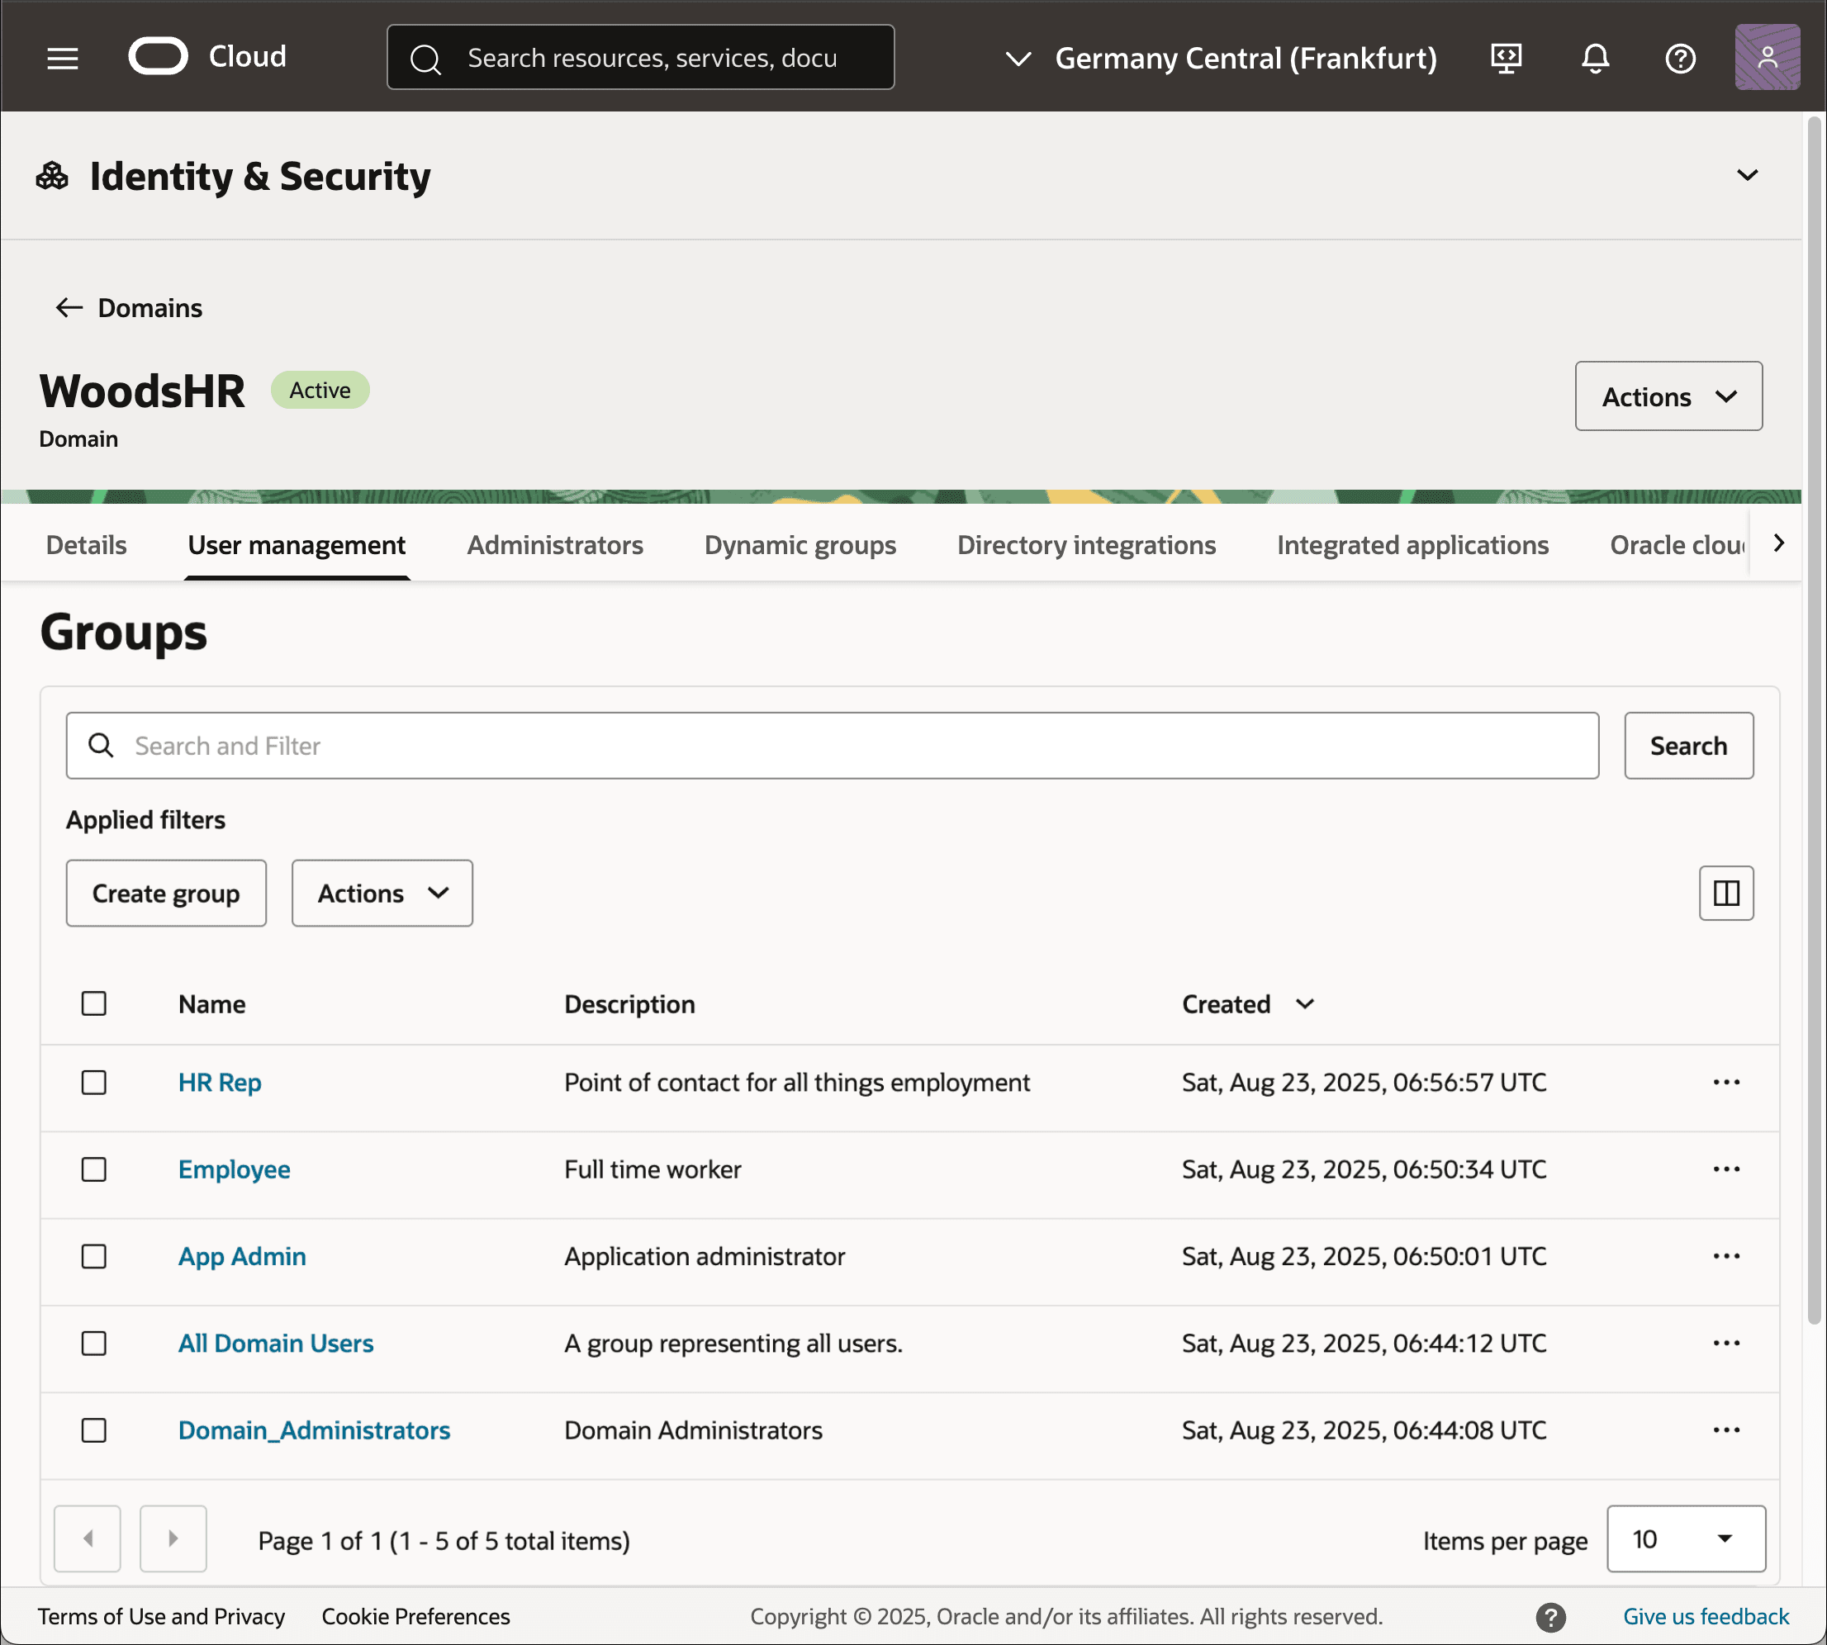Viewport: 1827px width, 1645px height.
Task: Open row actions menu for Domain_Administrators
Action: (x=1725, y=1430)
